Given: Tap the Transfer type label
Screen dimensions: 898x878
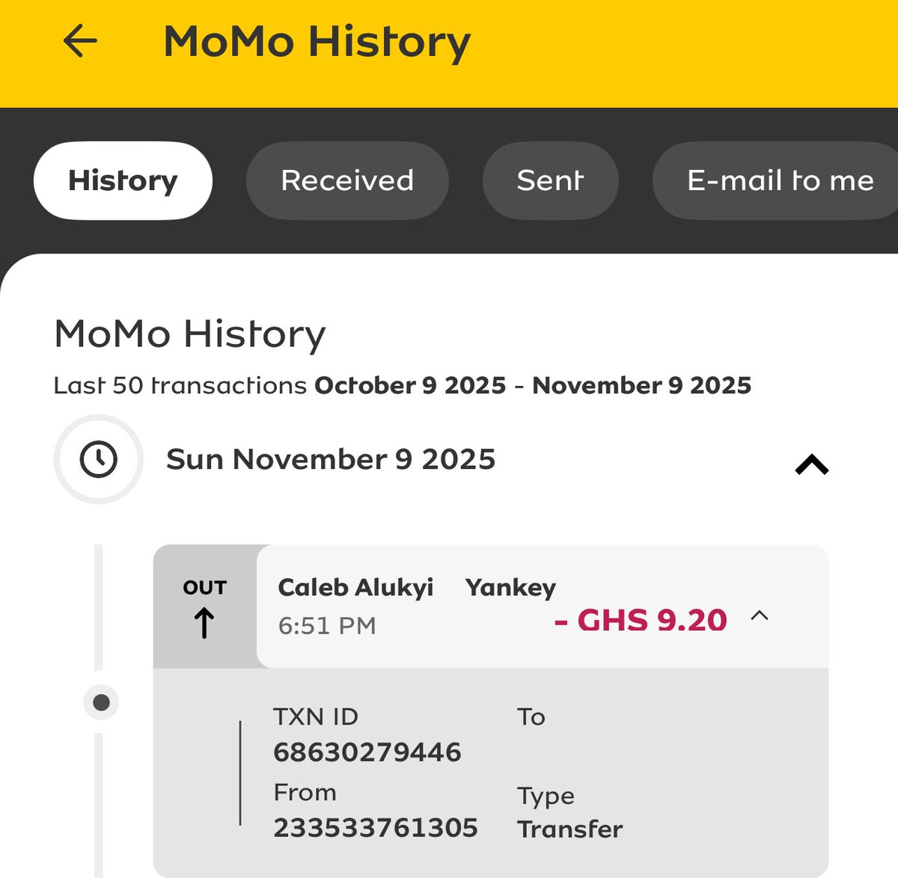Looking at the screenshot, I should 569,829.
